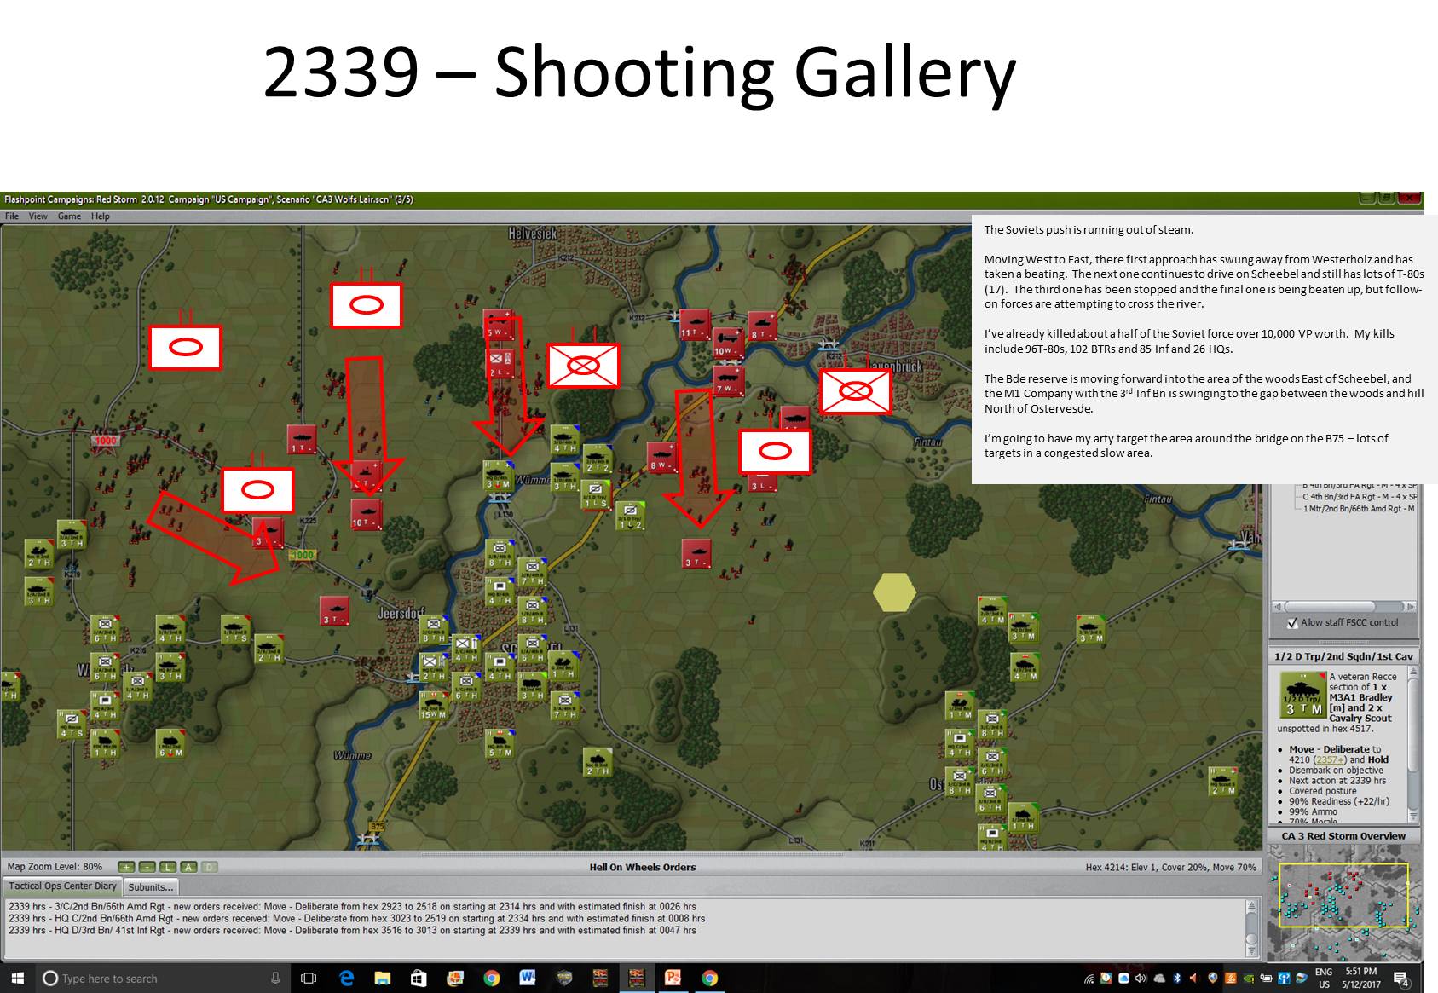Viewport: 1438px width, 993px height.
Task: Switch to PowerPoint from the taskbar
Action: (x=673, y=978)
